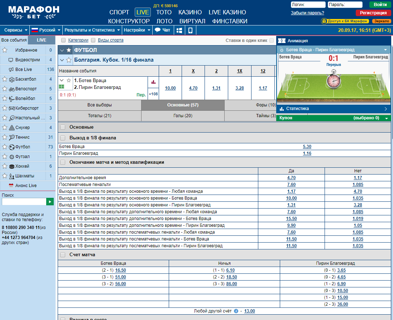Image resolution: width=393 pixels, height=320 pixels.
Task: Open the ФИНСТАВКИ section
Action: (230, 21)
